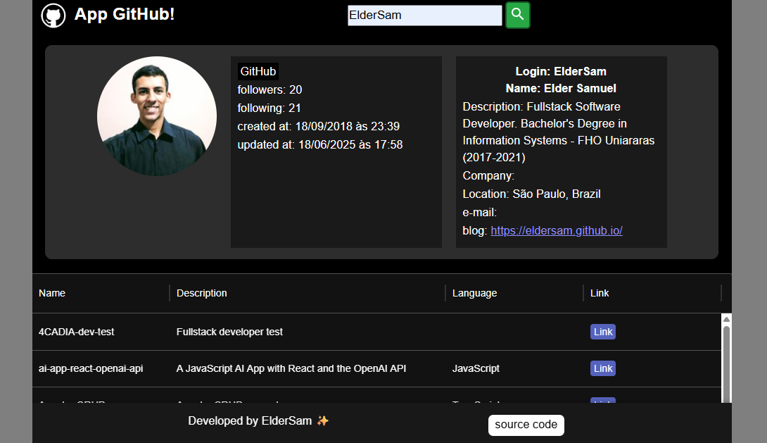Click the 'e-mail:' label
The height and width of the screenshot is (443, 767).
coord(479,213)
